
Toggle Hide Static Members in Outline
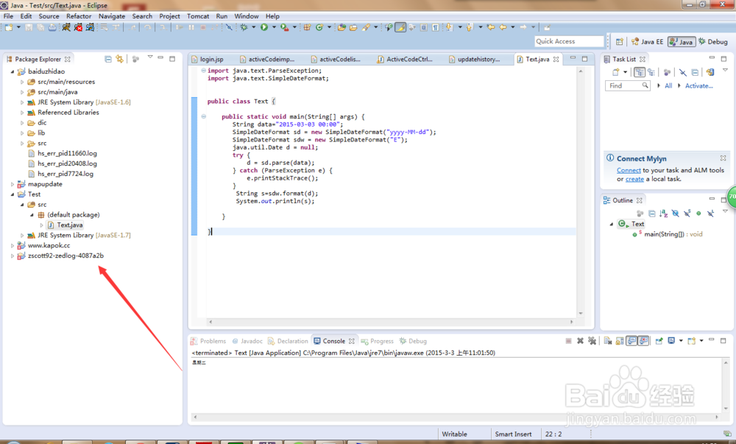click(x=687, y=214)
